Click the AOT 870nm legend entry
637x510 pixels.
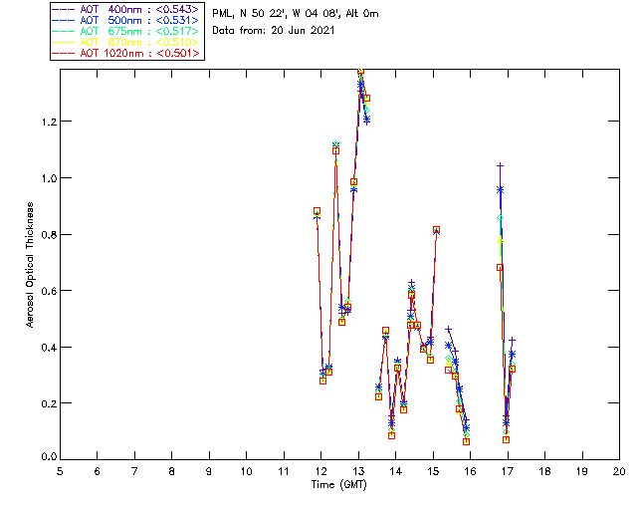pyautogui.click(x=126, y=42)
